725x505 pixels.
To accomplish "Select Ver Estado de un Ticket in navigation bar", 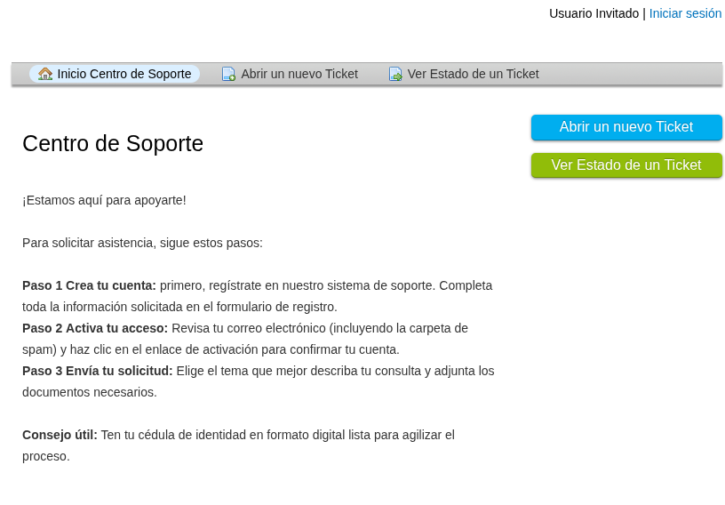I will pyautogui.click(x=473, y=74).
